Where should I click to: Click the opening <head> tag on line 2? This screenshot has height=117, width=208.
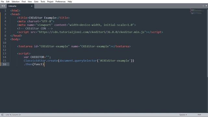[x=15, y=14]
